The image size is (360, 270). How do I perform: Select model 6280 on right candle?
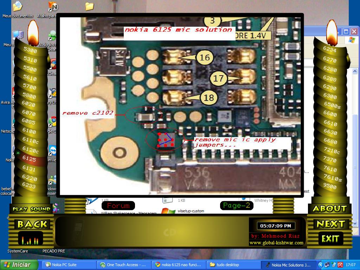[x=330, y=69]
